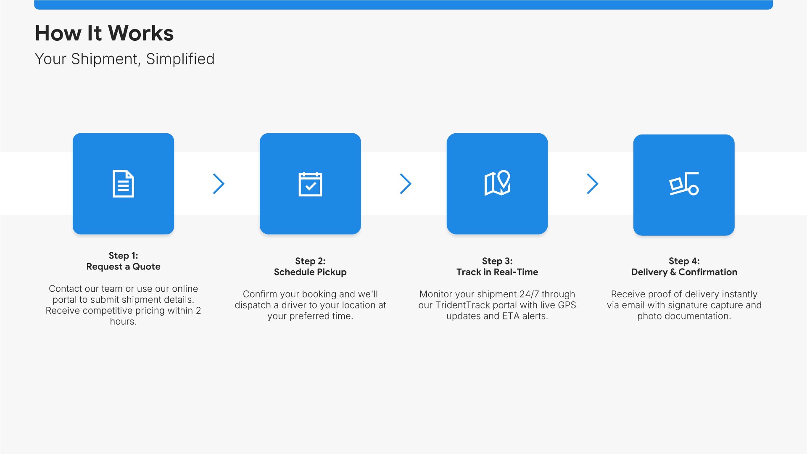Select the TridentTrack portal description text

(x=497, y=305)
